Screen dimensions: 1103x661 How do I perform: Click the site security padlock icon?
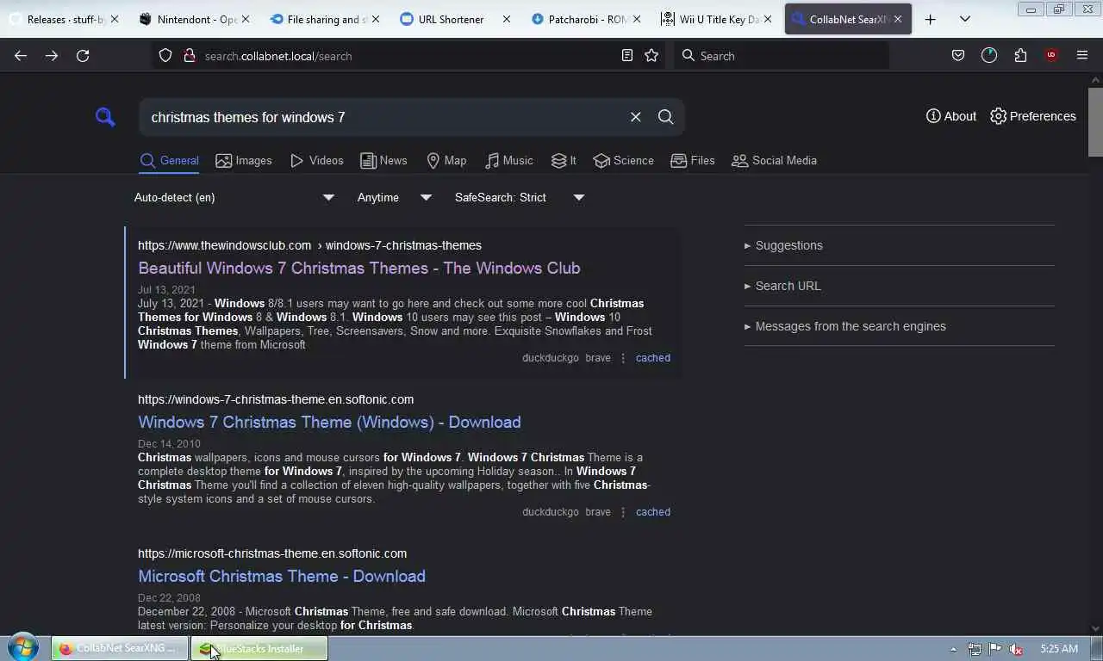[x=189, y=56]
